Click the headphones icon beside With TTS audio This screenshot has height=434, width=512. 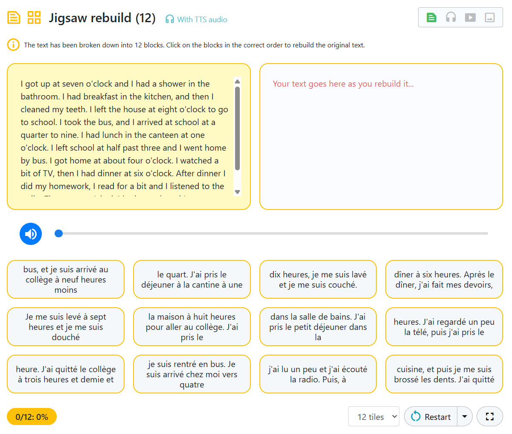(x=170, y=19)
